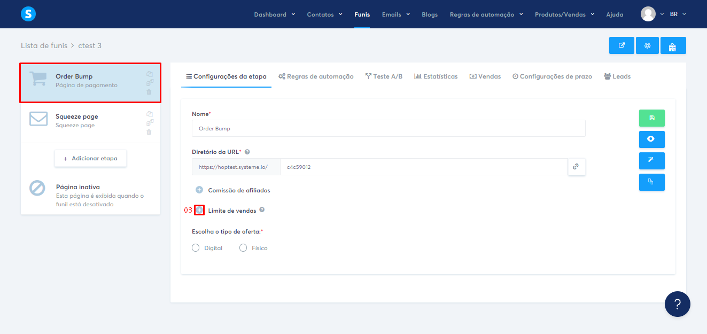Expand Comissão de afiliados section

coord(199,190)
